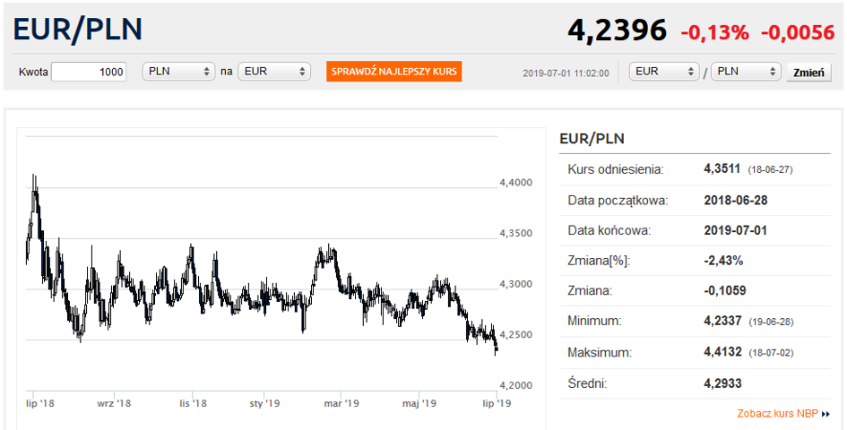Click the 4,3500 price level label

[x=516, y=234]
